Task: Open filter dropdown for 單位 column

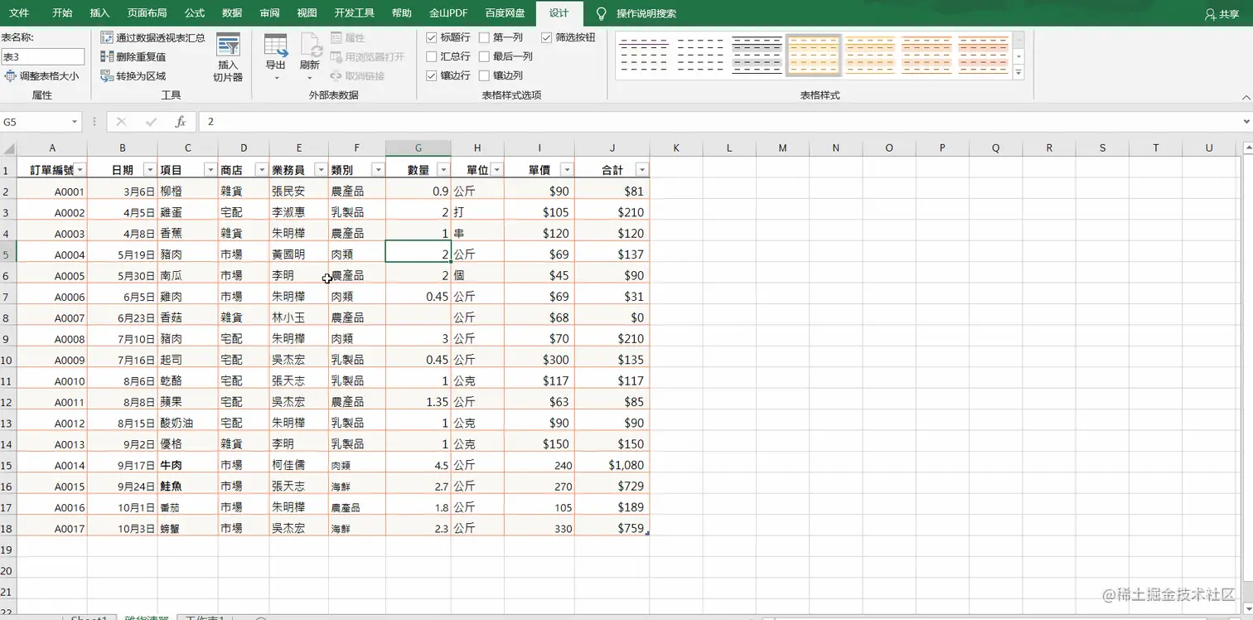Action: [496, 170]
